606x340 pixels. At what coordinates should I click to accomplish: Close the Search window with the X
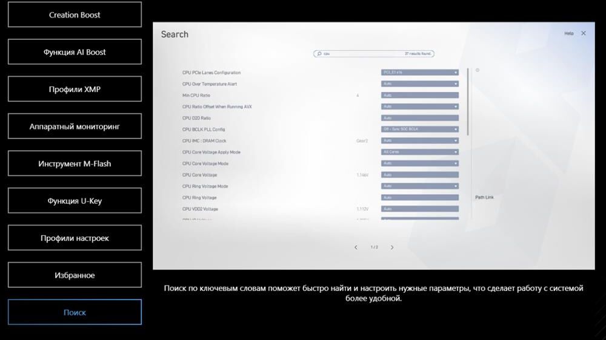[584, 33]
